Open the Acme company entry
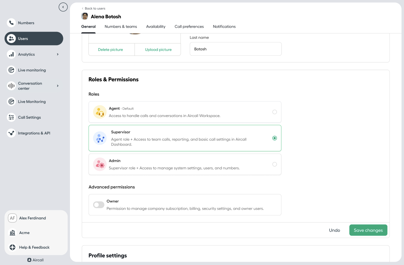 tap(24, 233)
